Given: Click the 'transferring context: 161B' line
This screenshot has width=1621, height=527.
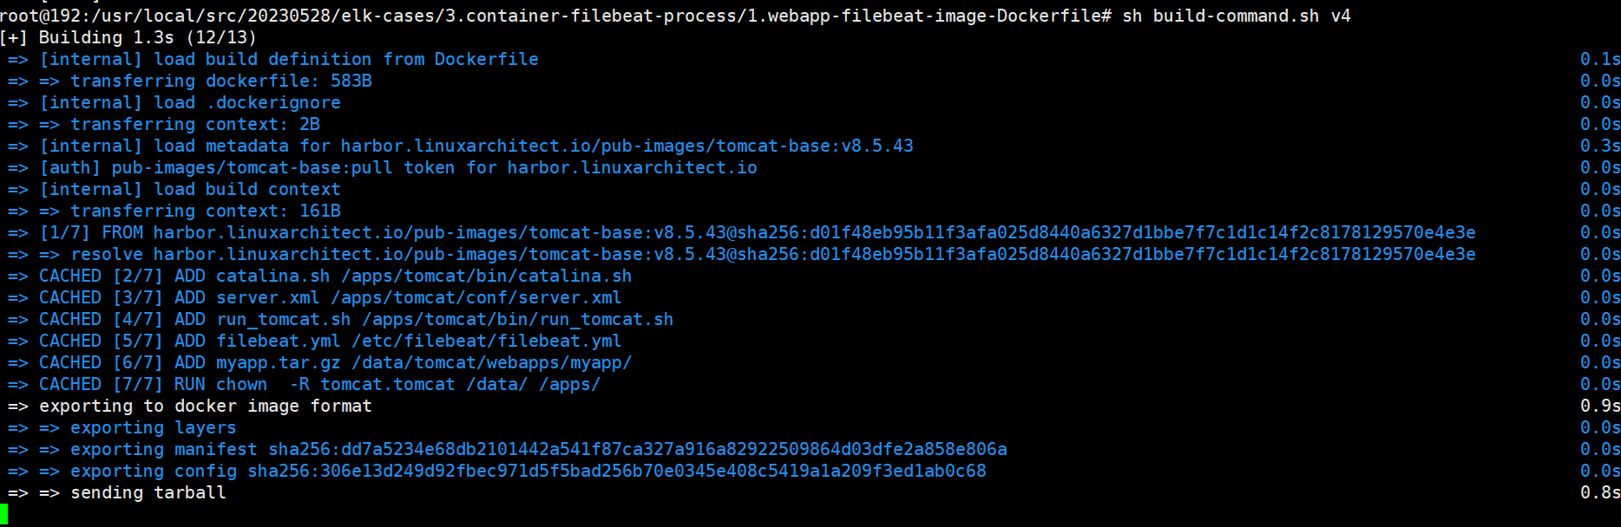Looking at the screenshot, I should [x=205, y=211].
